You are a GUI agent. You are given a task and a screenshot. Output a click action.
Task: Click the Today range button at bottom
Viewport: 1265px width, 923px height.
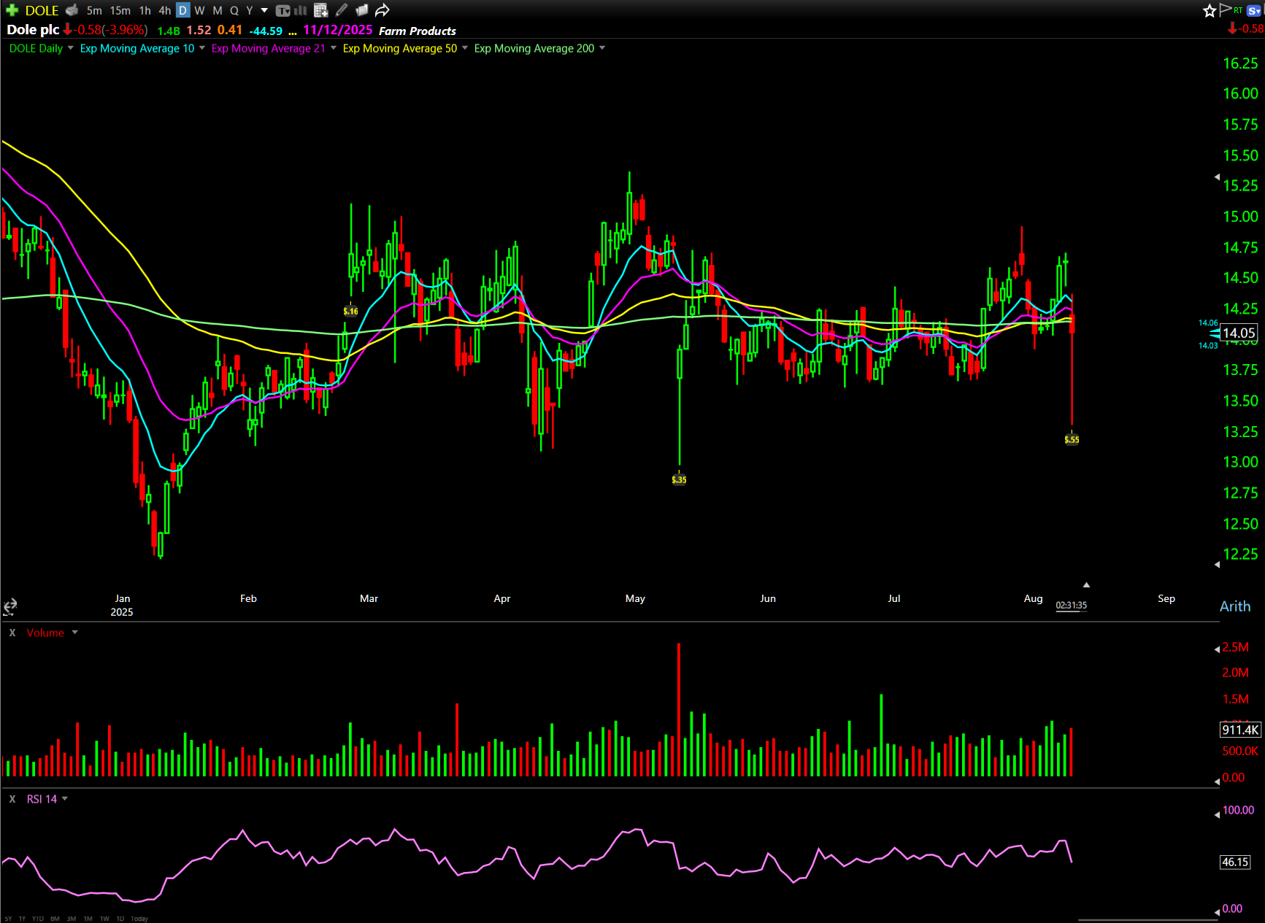(x=139, y=919)
